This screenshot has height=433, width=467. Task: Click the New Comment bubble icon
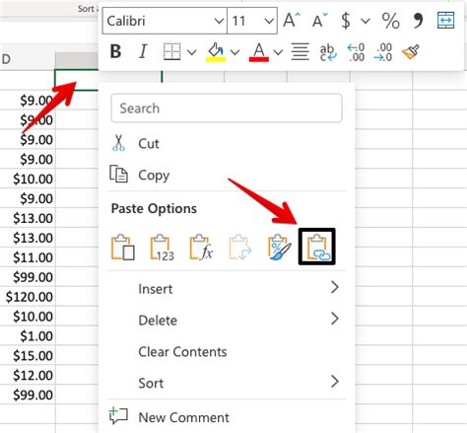(x=118, y=416)
